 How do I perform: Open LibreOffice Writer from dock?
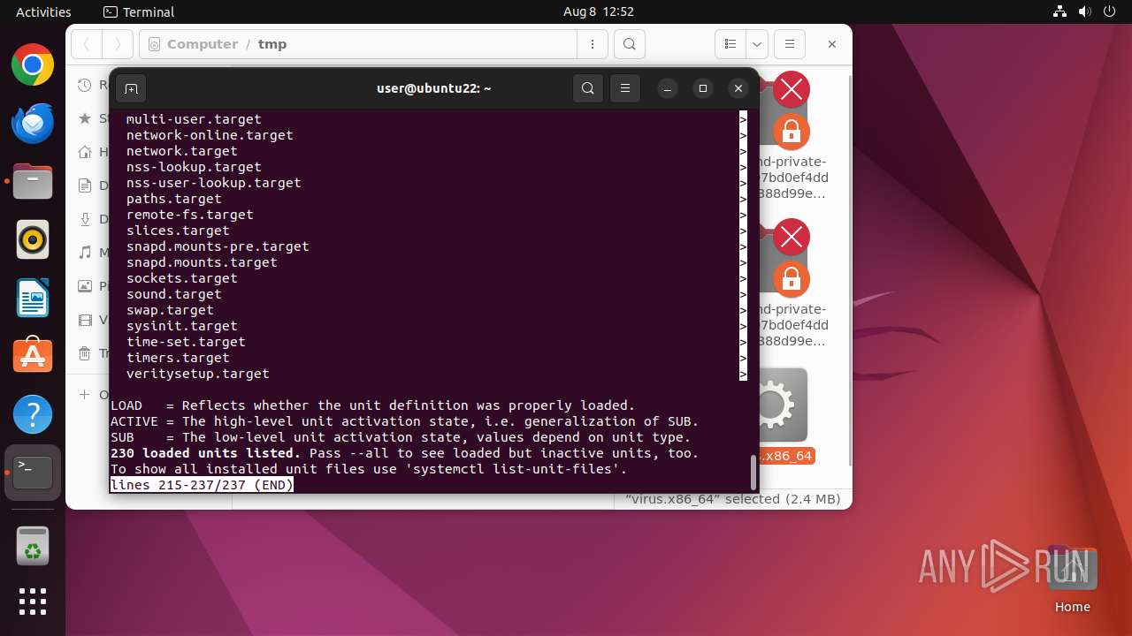(x=33, y=298)
